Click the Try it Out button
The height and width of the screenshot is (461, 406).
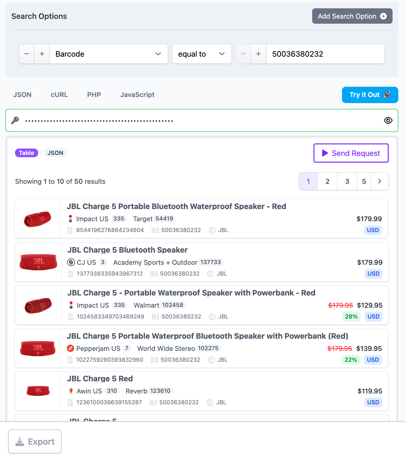(370, 95)
